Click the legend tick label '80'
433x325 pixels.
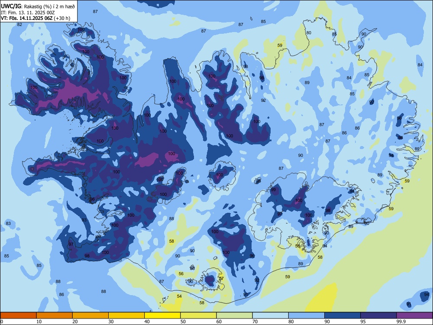click(291, 322)
